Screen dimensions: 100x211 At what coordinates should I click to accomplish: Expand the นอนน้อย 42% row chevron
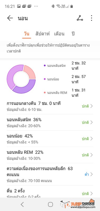(92, 139)
